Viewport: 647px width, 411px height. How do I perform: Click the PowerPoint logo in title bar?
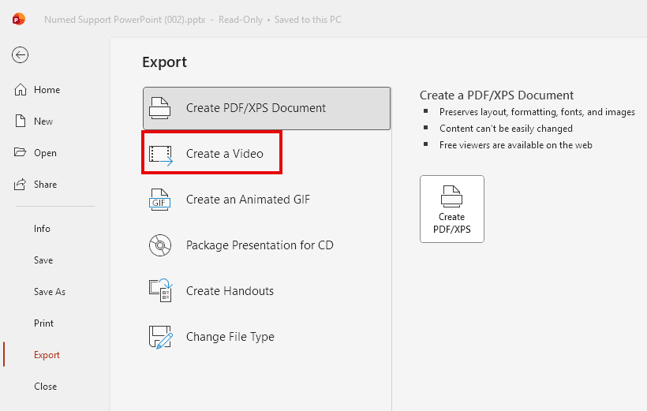click(x=19, y=19)
